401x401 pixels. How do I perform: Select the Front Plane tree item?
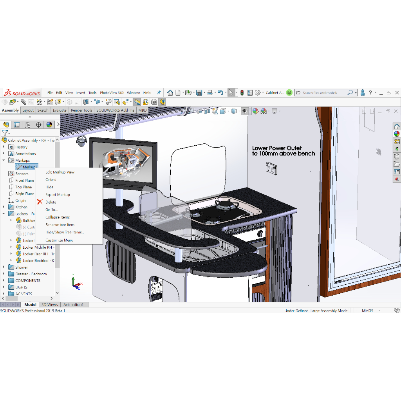[x=25, y=180]
